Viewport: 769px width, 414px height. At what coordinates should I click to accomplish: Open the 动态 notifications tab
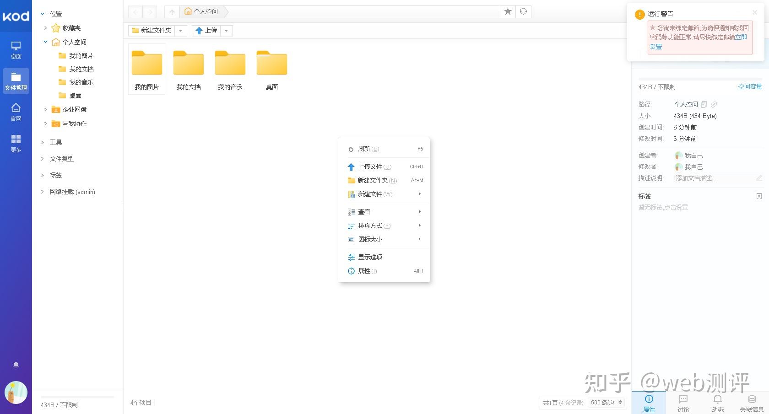point(717,403)
